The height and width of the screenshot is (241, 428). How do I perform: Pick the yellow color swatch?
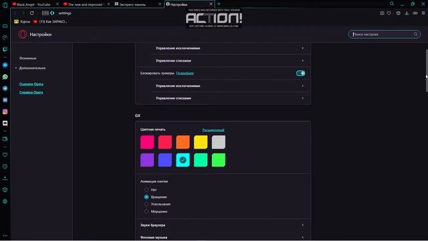[x=201, y=142]
